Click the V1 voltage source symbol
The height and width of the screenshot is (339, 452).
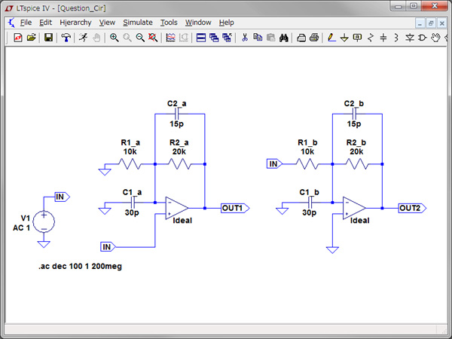point(44,221)
